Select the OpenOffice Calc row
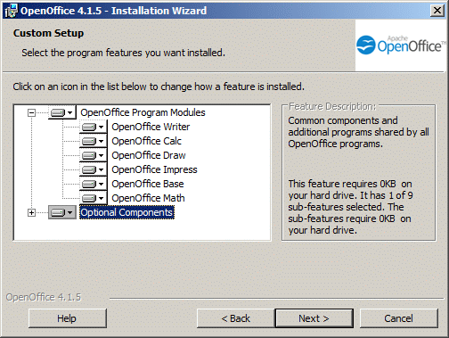The height and width of the screenshot is (338, 449). (x=146, y=141)
